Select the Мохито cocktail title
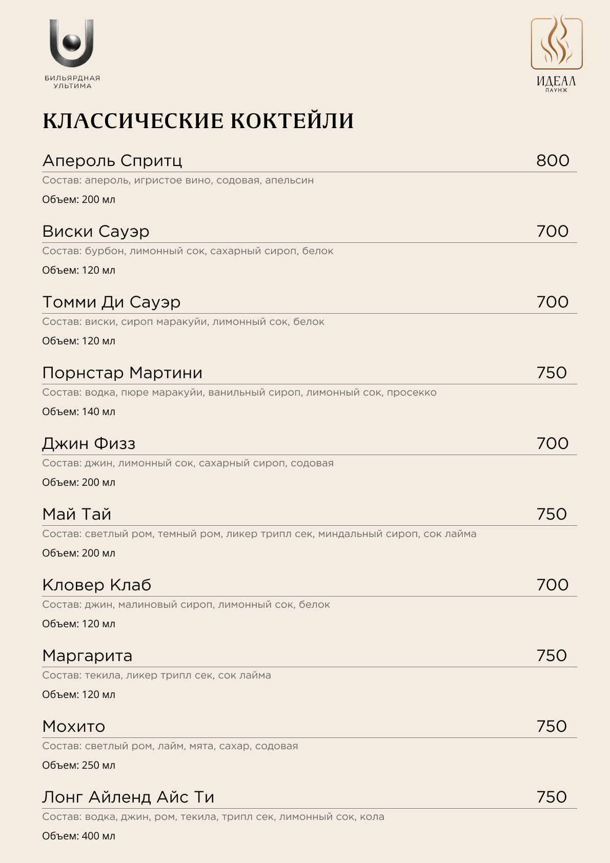 [74, 726]
